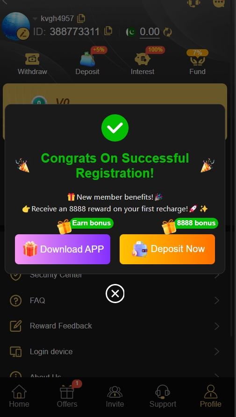Click the Deposit Now button
The width and height of the screenshot is (236, 417).
pyautogui.click(x=167, y=249)
